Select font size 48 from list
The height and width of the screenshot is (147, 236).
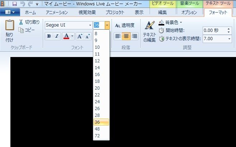point(101,129)
